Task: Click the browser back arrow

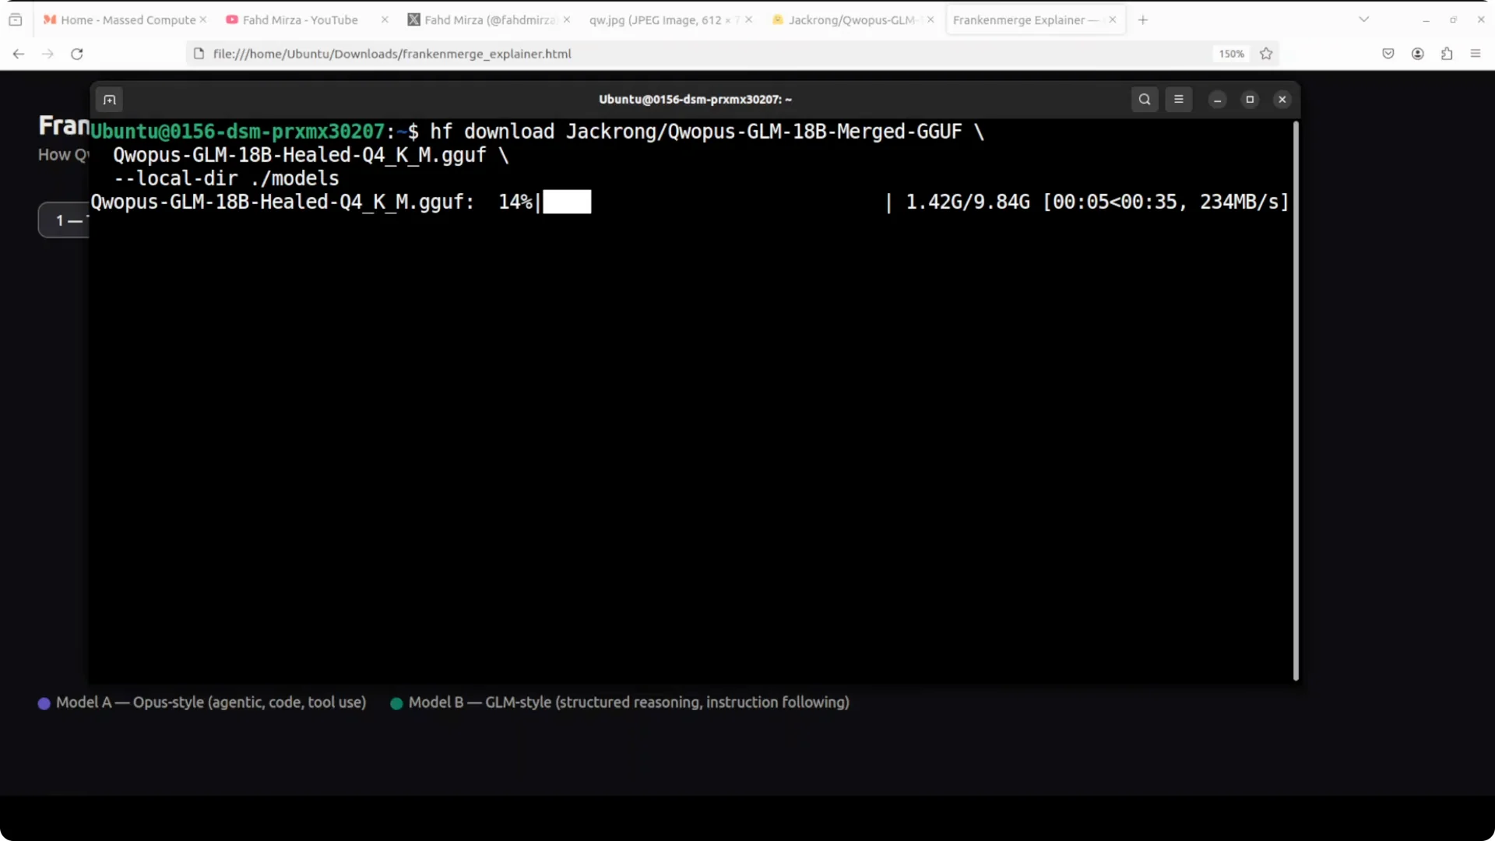Action: tap(19, 54)
